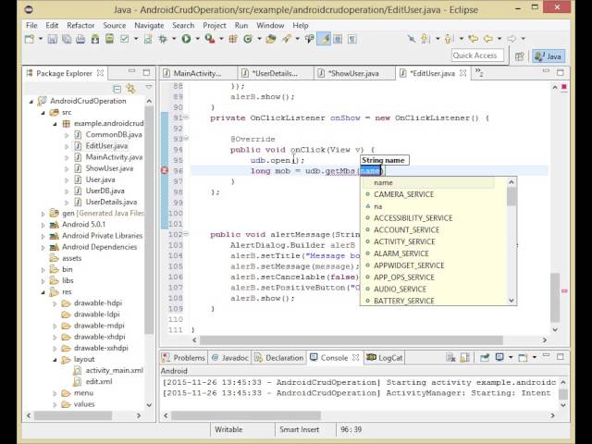Switch to the MainActivity editor tab
Image resolution: width=592 pixels, height=444 pixels.
[198, 73]
